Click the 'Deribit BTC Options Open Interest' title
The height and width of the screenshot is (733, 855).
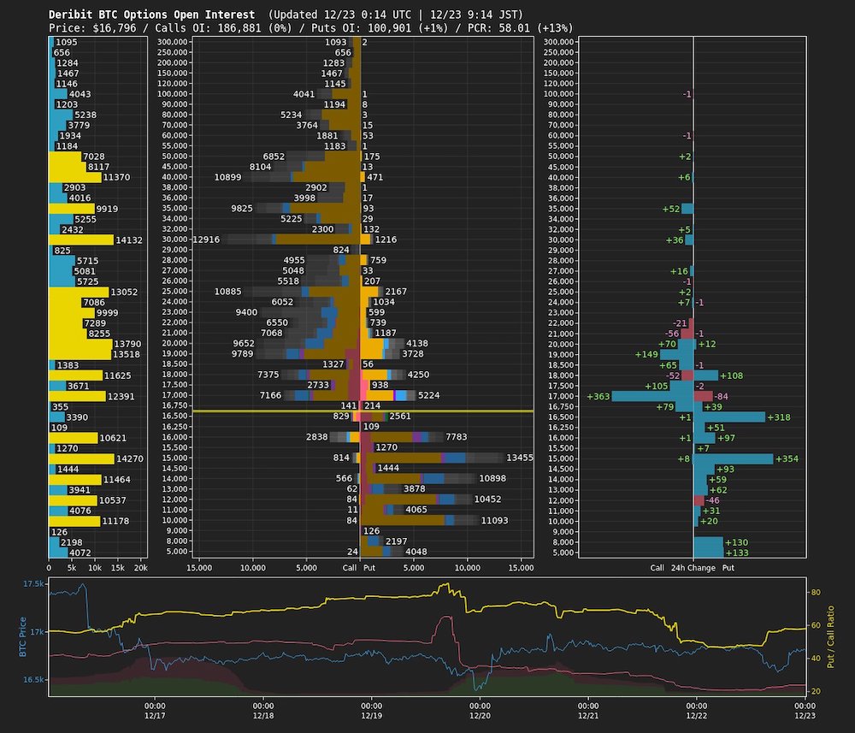pyautogui.click(x=151, y=15)
